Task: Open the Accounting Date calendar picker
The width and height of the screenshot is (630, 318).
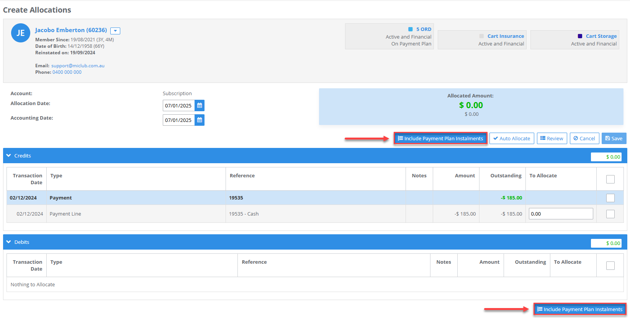Action: (x=200, y=120)
